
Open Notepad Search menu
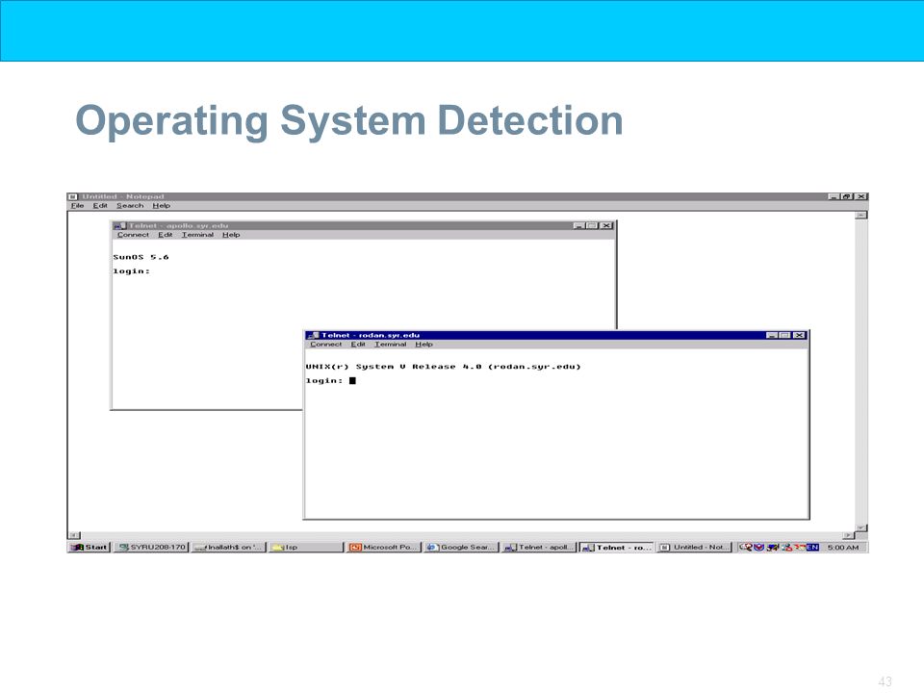pos(130,206)
